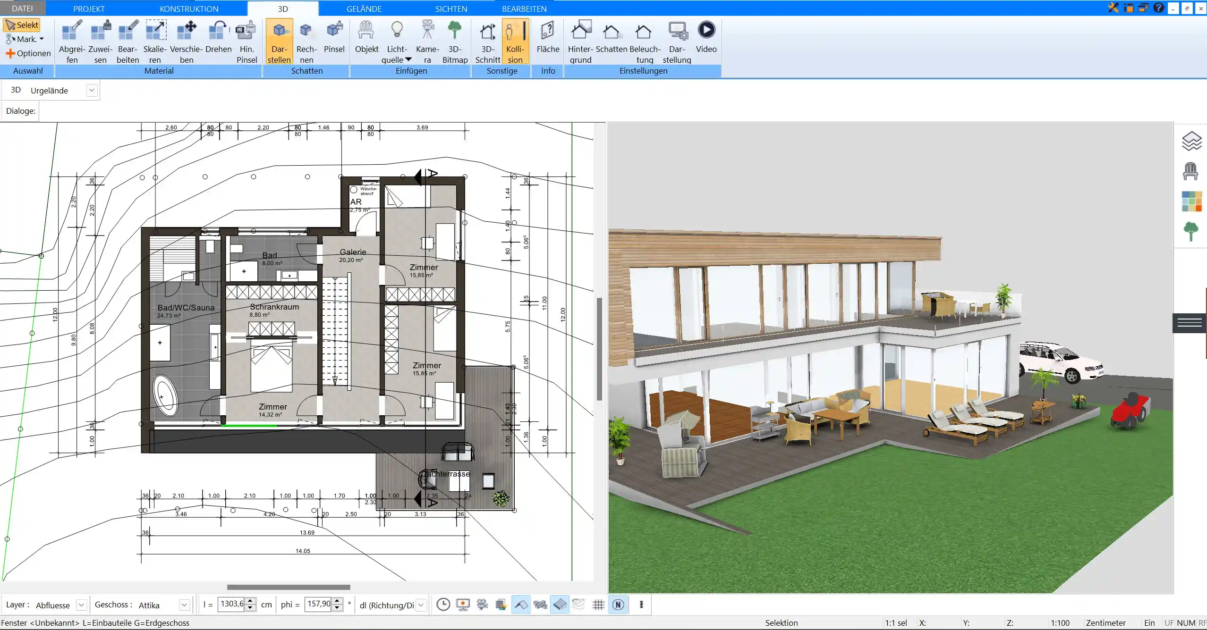Image resolution: width=1207 pixels, height=630 pixels.
Task: Expand the right sidebar hamburger handle
Action: 1190,322
